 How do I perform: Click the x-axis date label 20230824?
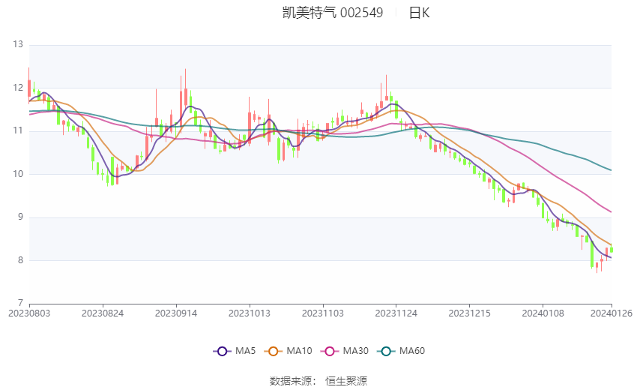point(103,313)
